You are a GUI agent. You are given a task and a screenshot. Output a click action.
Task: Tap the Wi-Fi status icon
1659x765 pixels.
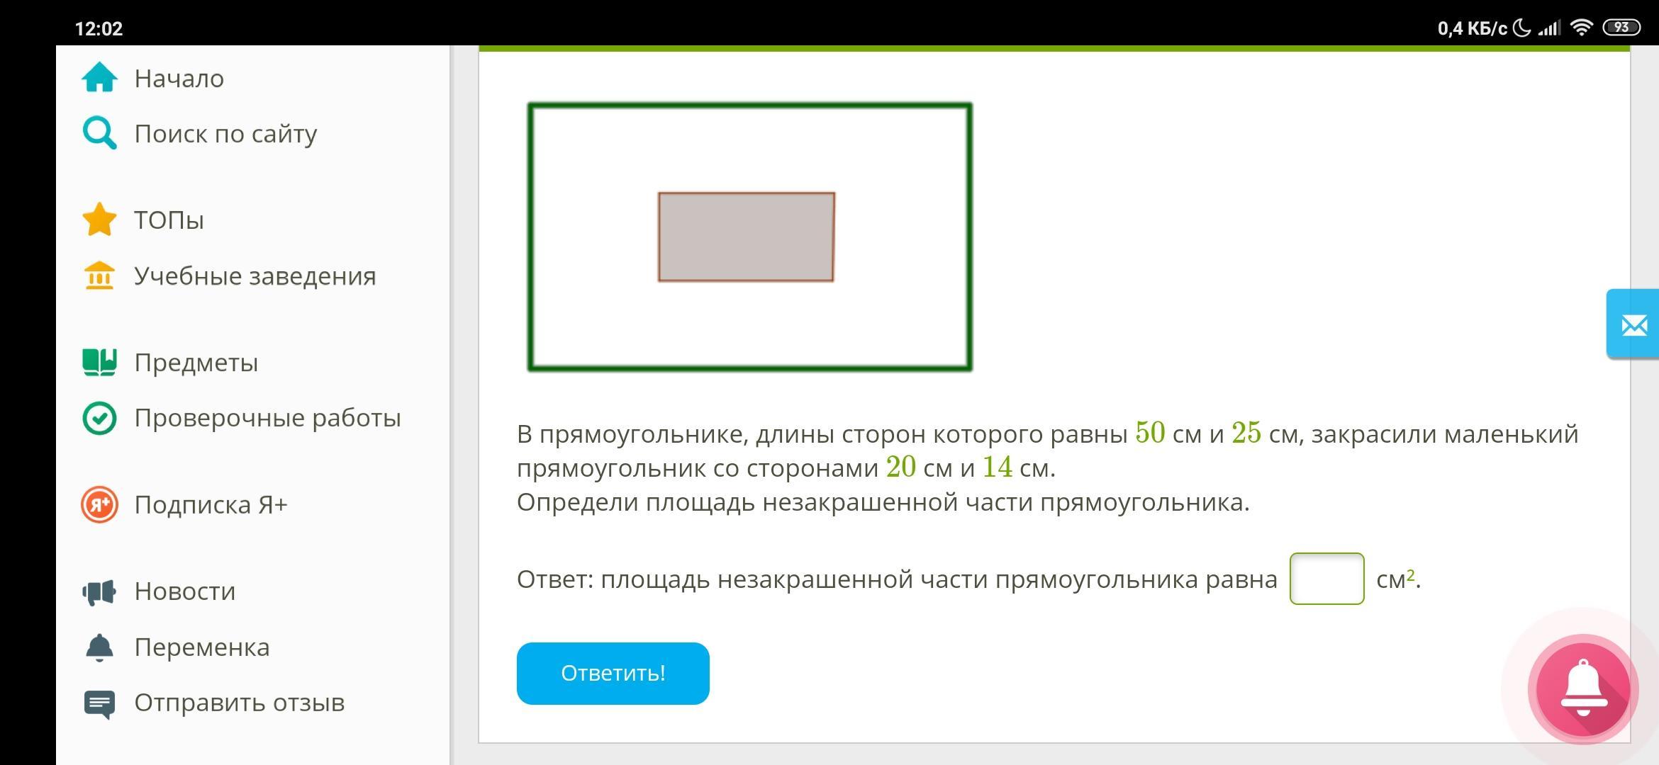point(1581,28)
